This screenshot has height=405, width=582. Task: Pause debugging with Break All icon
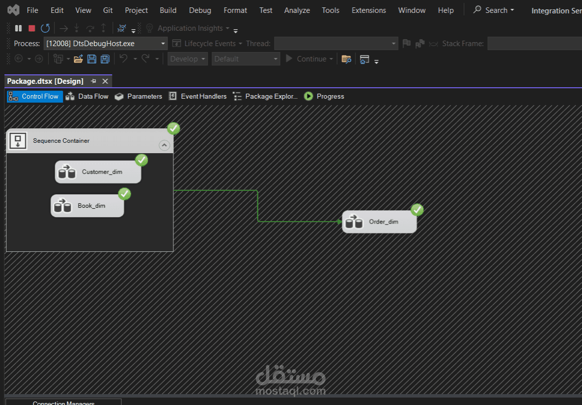tap(18, 28)
